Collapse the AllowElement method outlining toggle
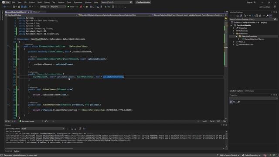The image size is (279, 157). (x=18, y=89)
